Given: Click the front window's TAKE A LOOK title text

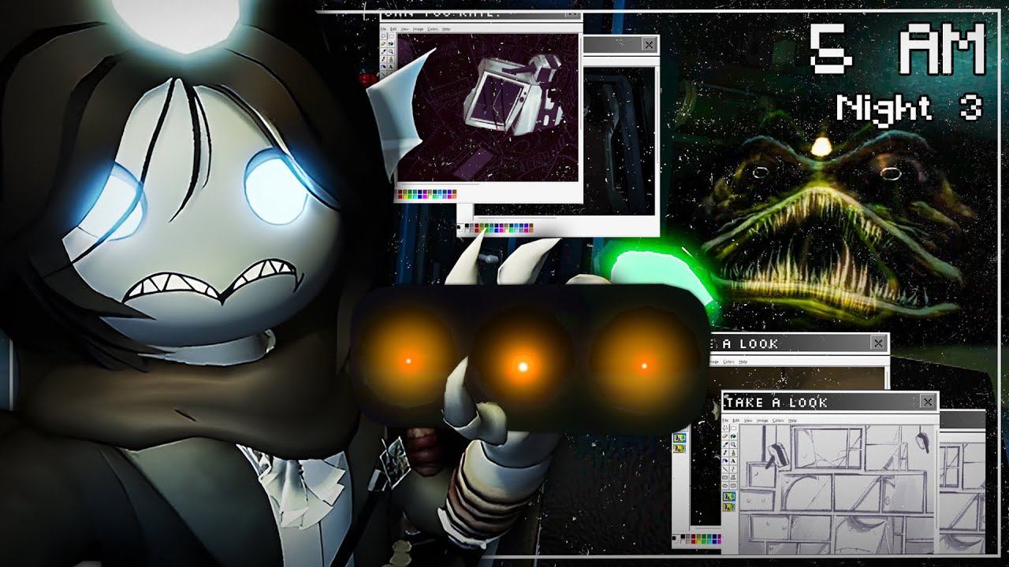Looking at the screenshot, I should [x=776, y=402].
